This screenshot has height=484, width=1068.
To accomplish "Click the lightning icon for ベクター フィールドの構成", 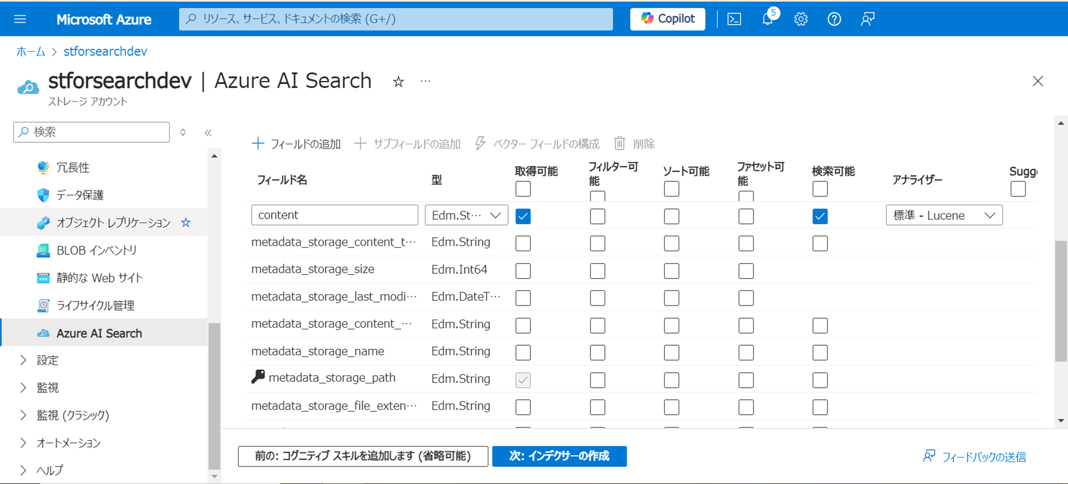I will pos(480,144).
